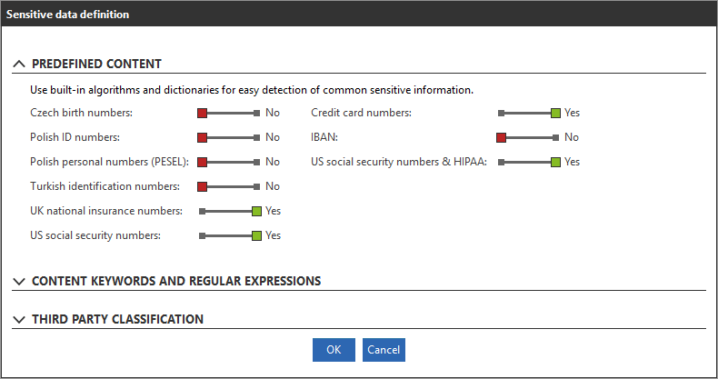Enable Turkish identification numbers detection

click(230, 186)
